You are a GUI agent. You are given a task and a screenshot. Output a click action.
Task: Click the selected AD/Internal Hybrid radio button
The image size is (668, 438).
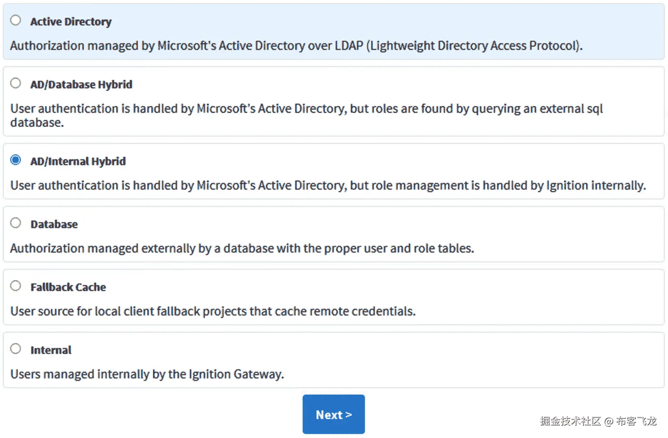coord(16,160)
